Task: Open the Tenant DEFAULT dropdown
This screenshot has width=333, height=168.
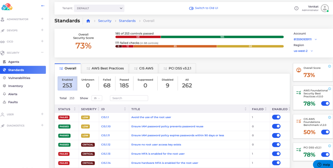Action: (99, 8)
